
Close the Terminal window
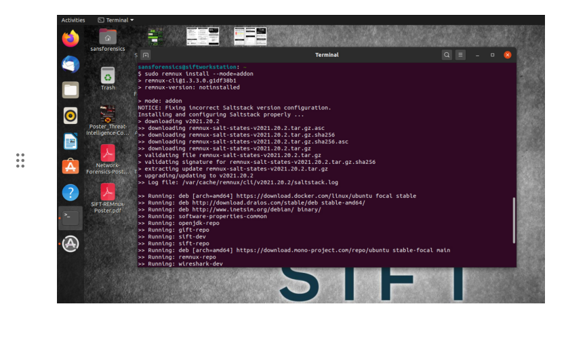coord(508,55)
